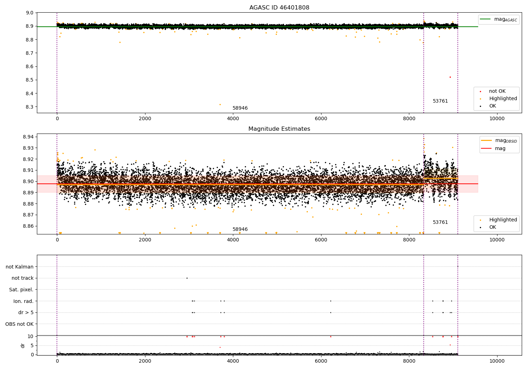The image size is (527, 369).
Task: Click the 53761 annotation in the top plot
Action: [440, 101]
